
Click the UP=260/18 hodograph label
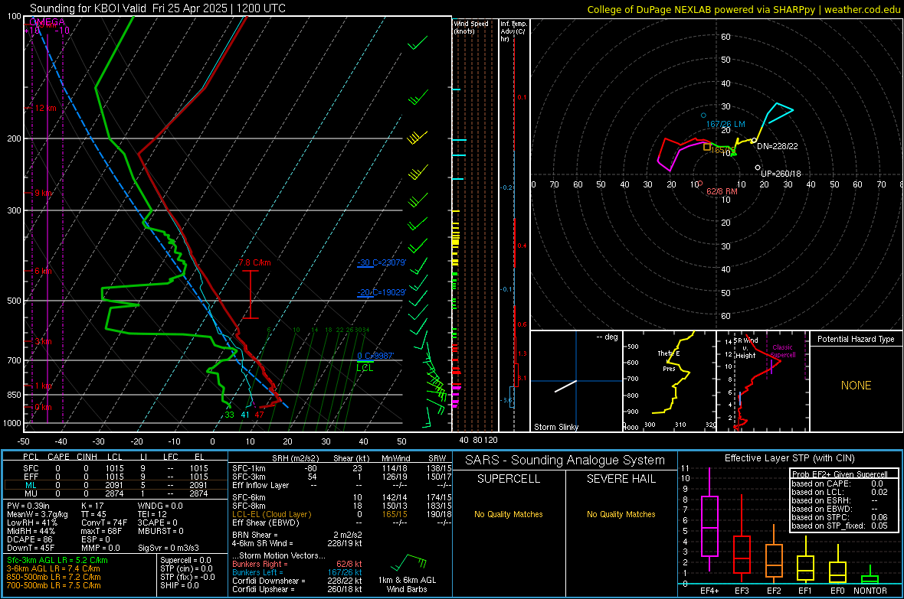tap(781, 174)
